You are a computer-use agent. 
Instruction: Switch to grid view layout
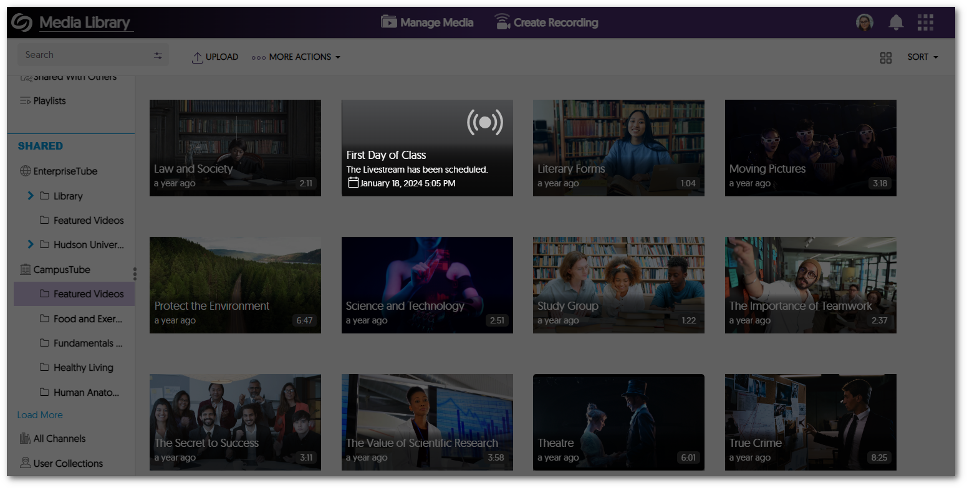886,57
